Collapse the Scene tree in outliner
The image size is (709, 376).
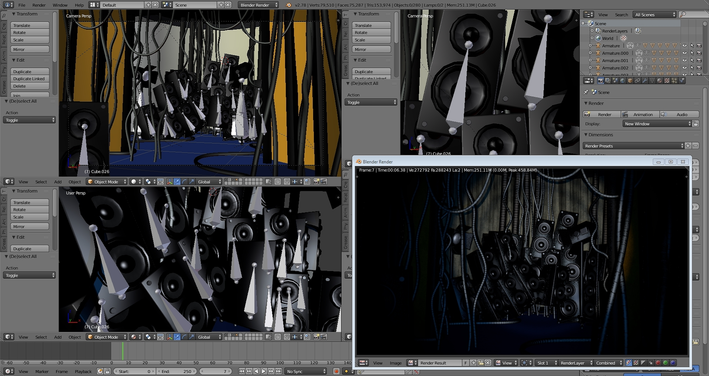(583, 23)
